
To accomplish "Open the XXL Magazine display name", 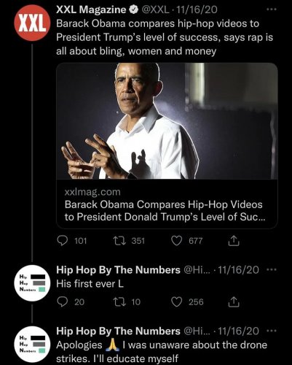I will pyautogui.click(x=91, y=9).
